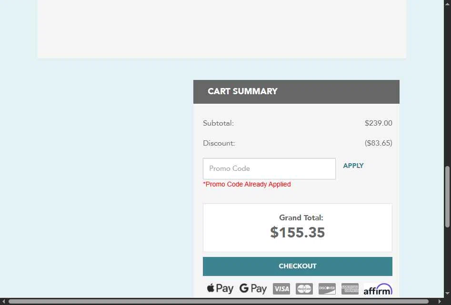The width and height of the screenshot is (451, 305).
Task: Apply the promo code with APPLY
Action: [x=353, y=166]
